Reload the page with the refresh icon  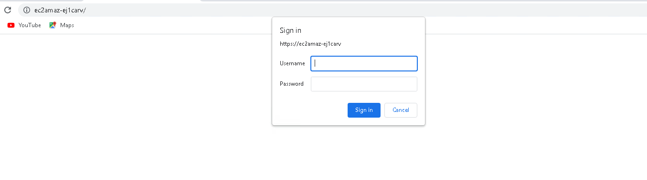click(8, 10)
